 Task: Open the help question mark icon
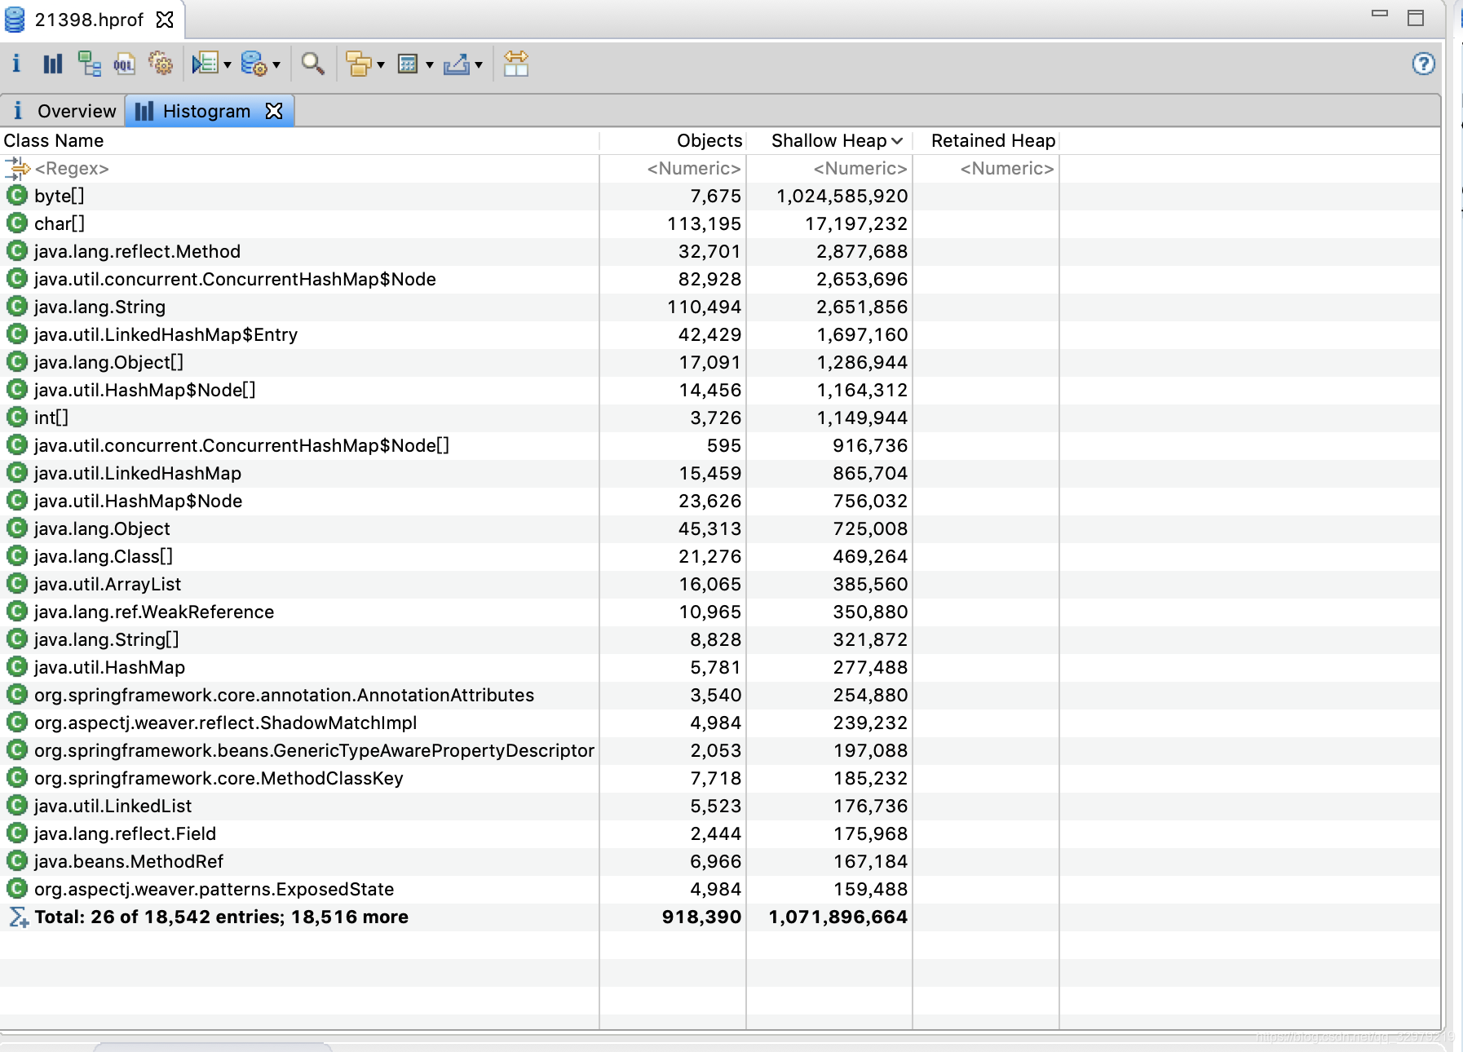pyautogui.click(x=1424, y=64)
